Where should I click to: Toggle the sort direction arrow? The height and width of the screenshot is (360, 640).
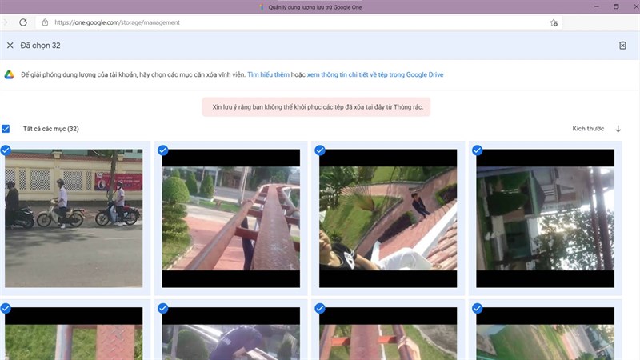pyautogui.click(x=618, y=129)
